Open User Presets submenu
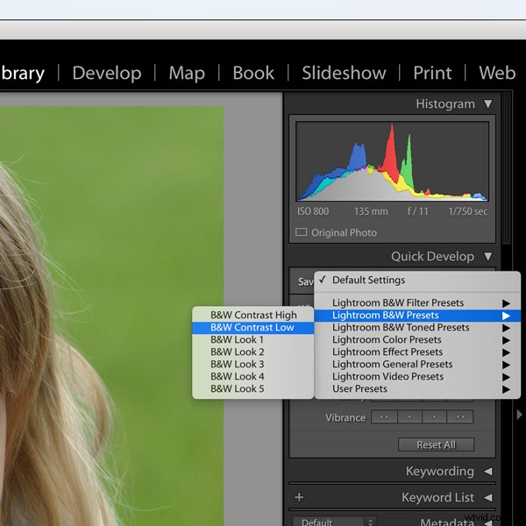Image resolution: width=526 pixels, height=526 pixels. click(417, 388)
